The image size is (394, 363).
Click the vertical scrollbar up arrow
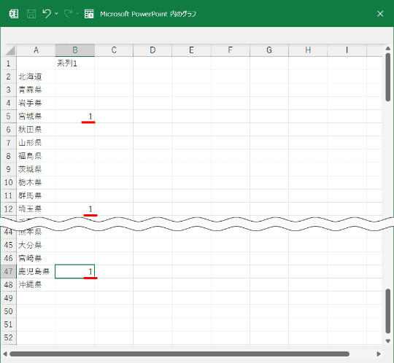(388, 48)
